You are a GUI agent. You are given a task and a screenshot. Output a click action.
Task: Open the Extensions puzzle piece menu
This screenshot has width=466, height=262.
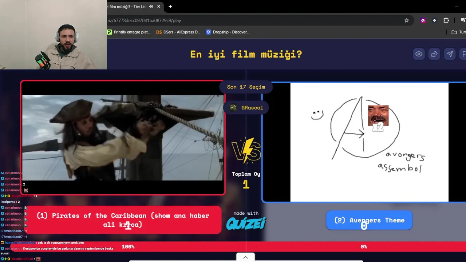[x=446, y=20]
